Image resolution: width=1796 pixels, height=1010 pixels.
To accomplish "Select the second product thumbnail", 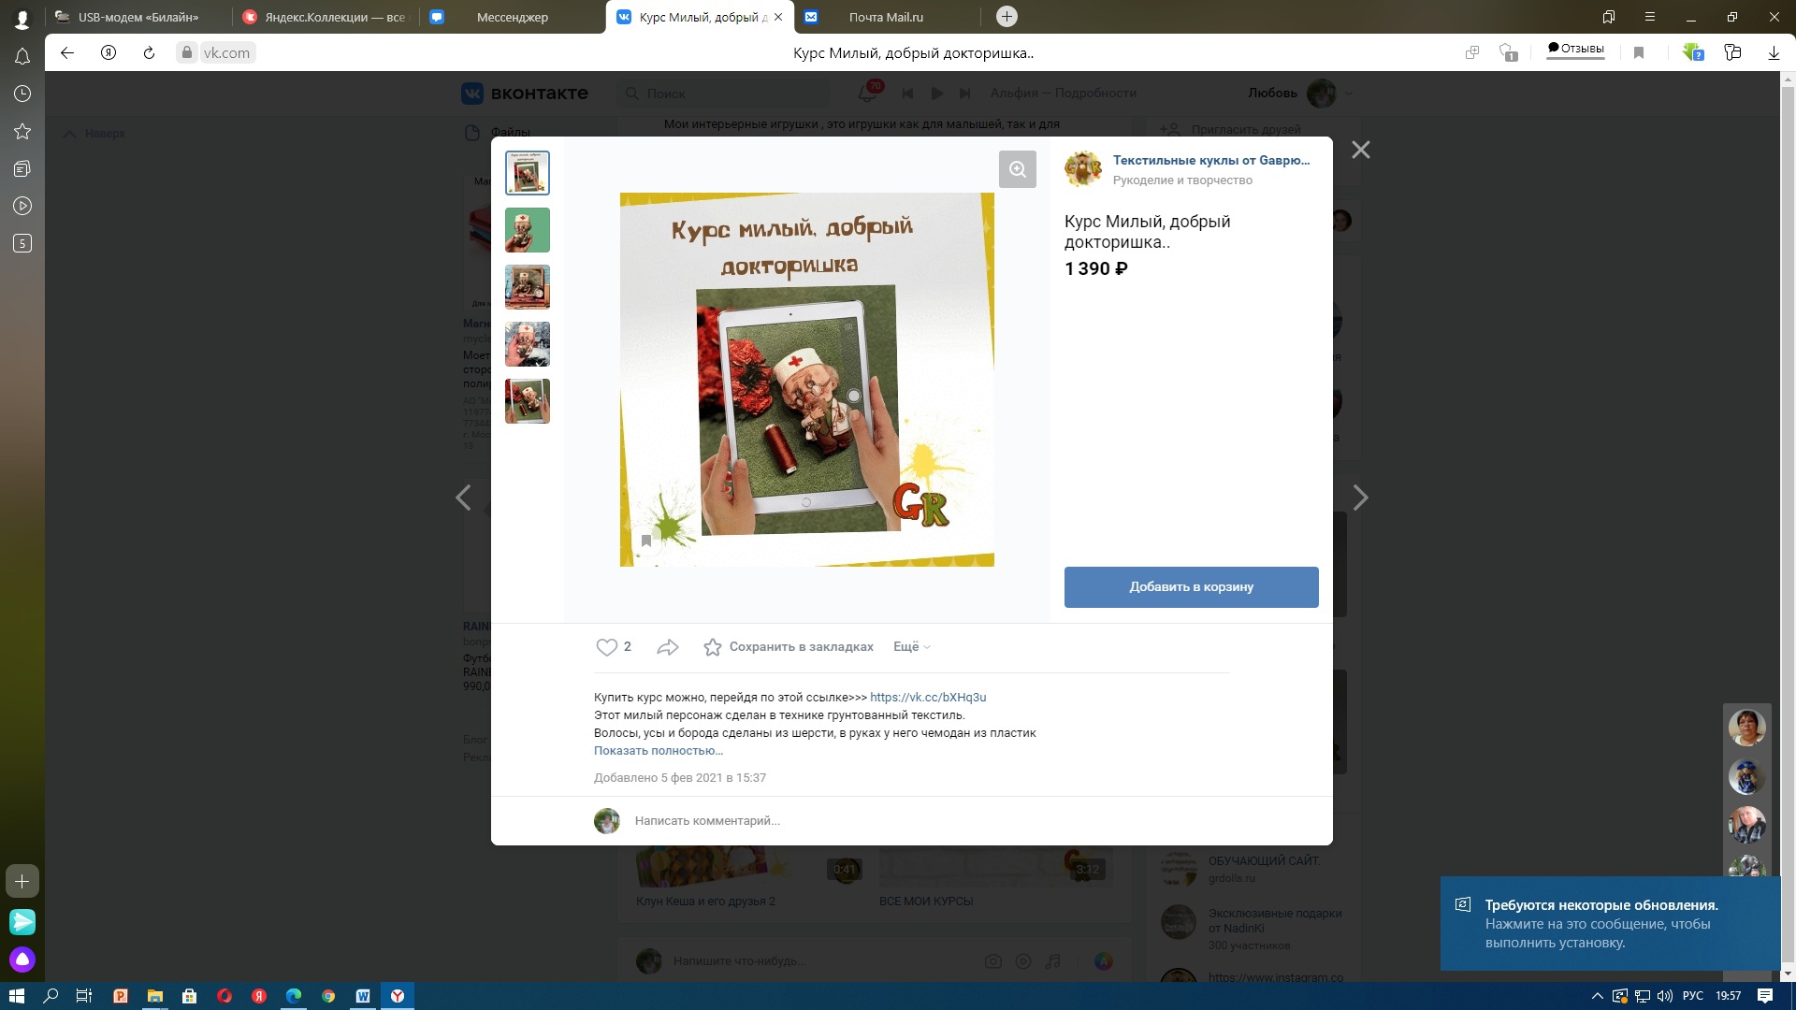I will [x=528, y=230].
